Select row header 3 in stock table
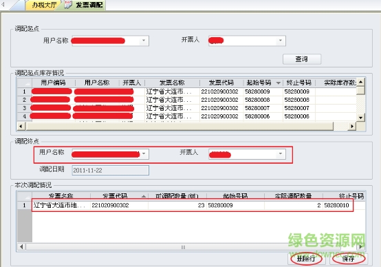The width and height of the screenshot is (381, 267). click(x=24, y=108)
